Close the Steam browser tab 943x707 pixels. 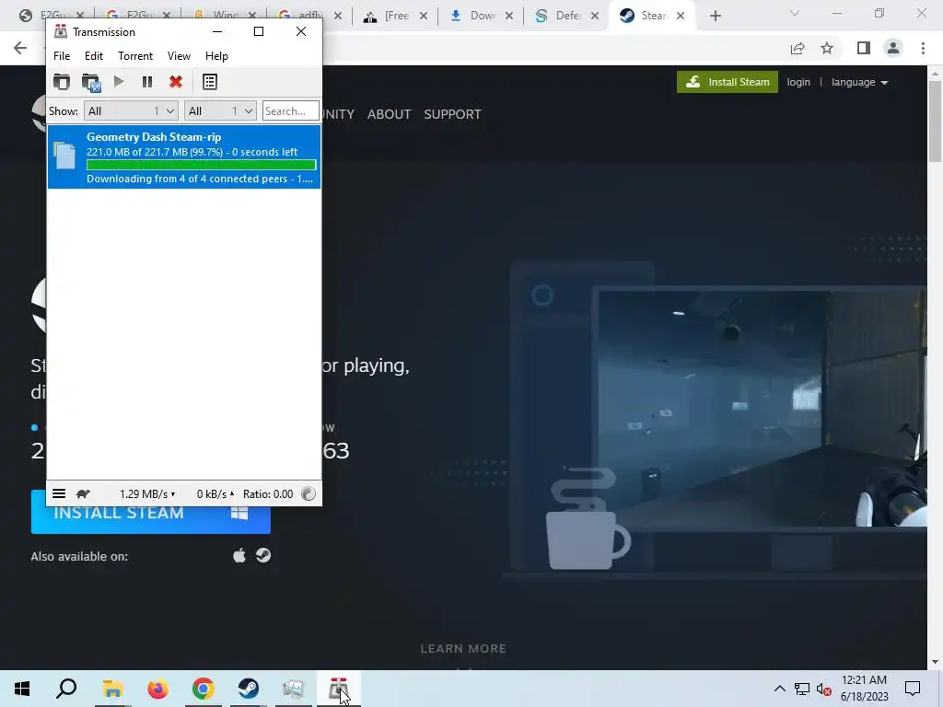coord(681,16)
